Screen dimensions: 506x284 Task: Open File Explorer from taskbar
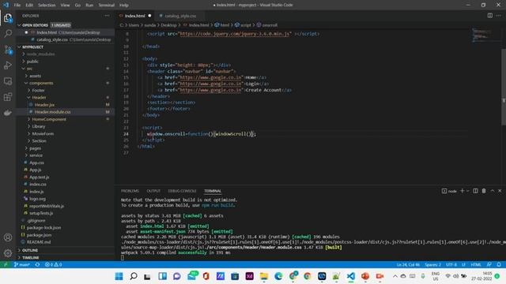tap(264, 276)
